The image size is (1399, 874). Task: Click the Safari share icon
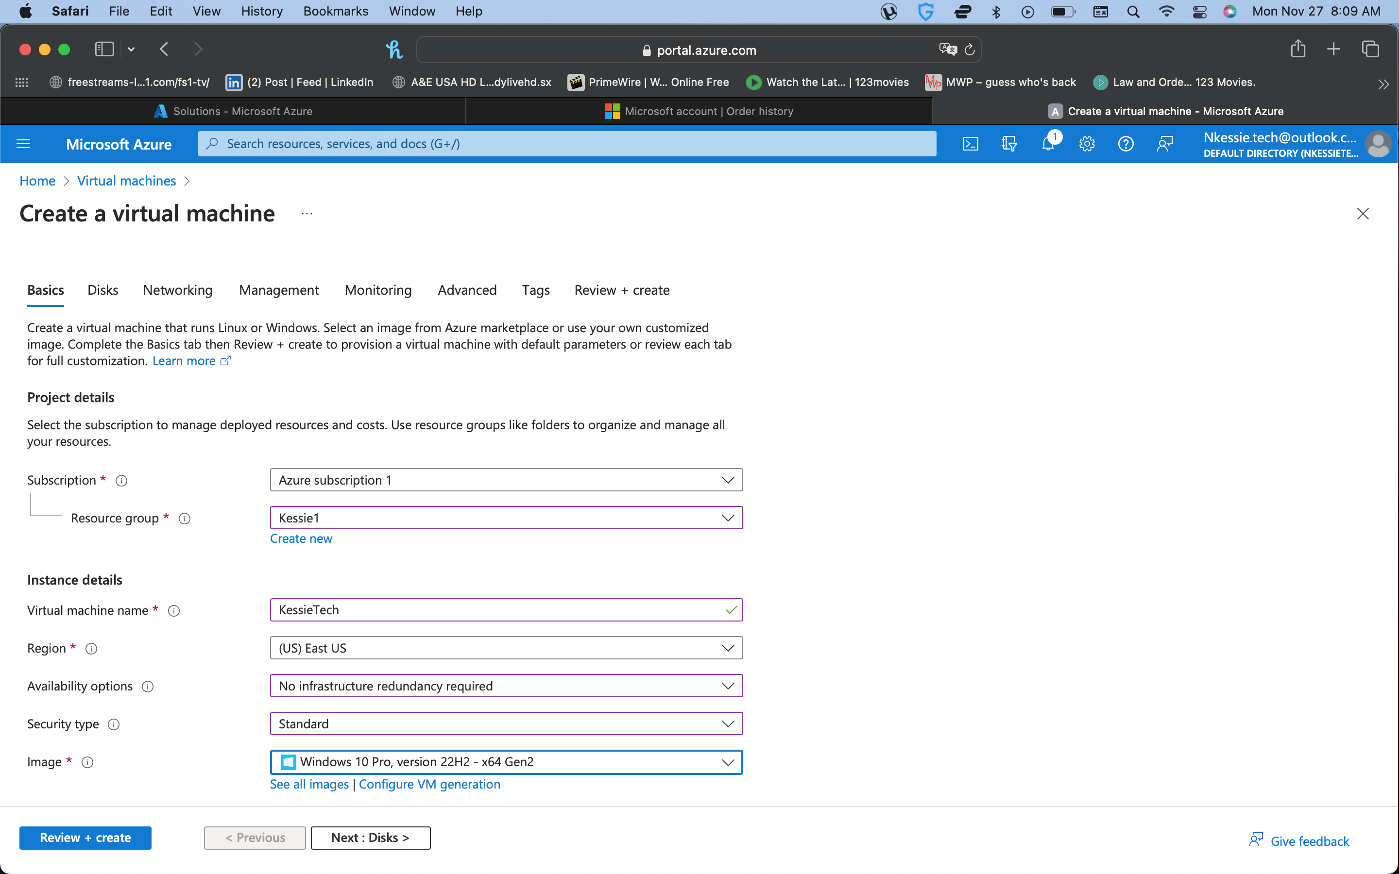point(1298,49)
